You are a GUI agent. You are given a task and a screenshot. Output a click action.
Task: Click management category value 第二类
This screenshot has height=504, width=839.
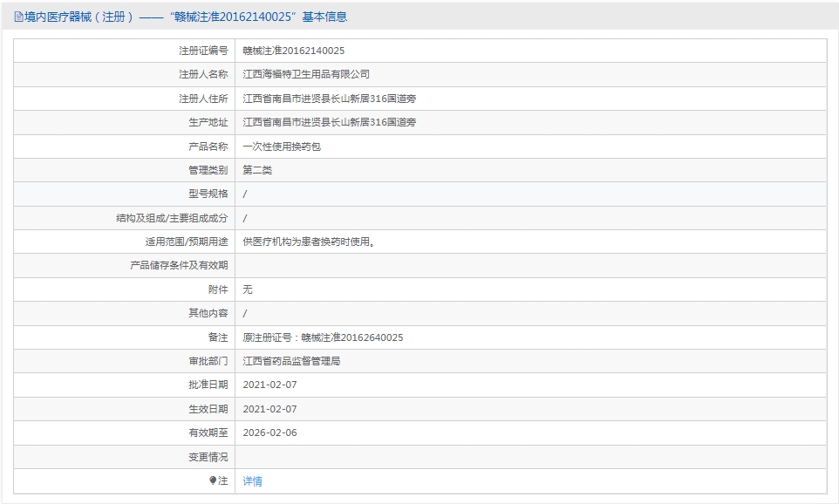[x=257, y=170]
